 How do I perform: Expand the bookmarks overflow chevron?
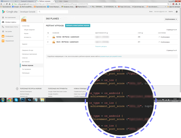pos(165,7)
